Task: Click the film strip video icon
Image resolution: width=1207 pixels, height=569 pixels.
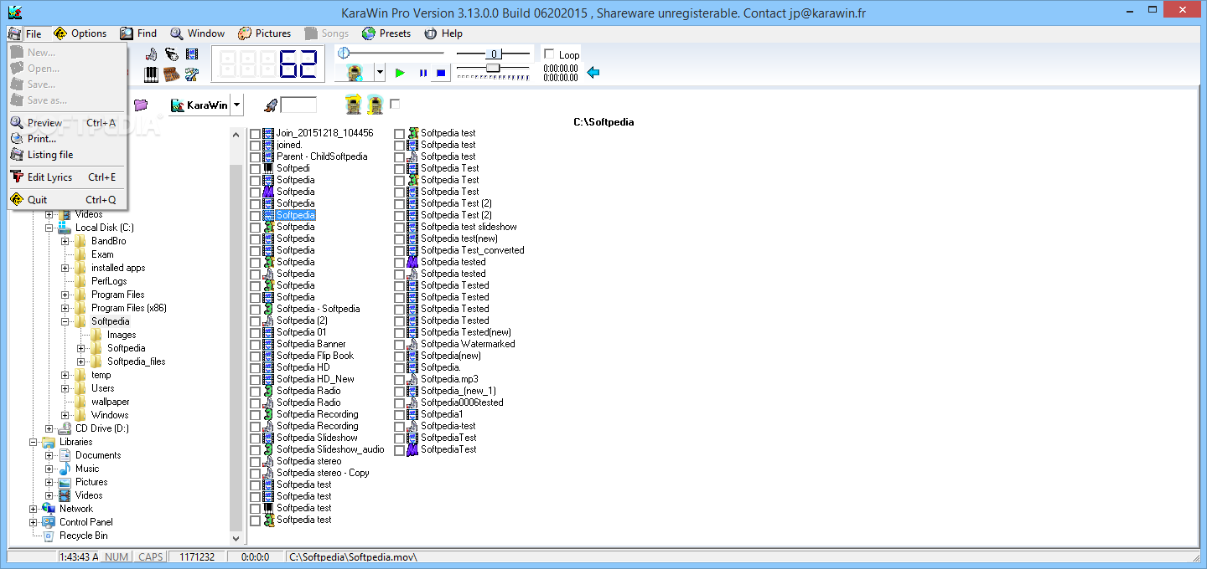Action: 192,54
